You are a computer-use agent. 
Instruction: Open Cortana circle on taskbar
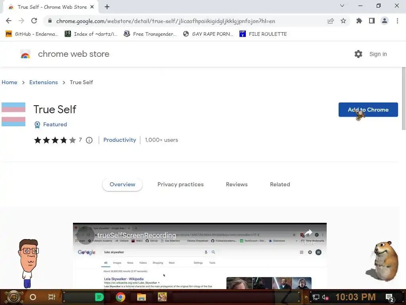pyautogui.click(x=33, y=297)
